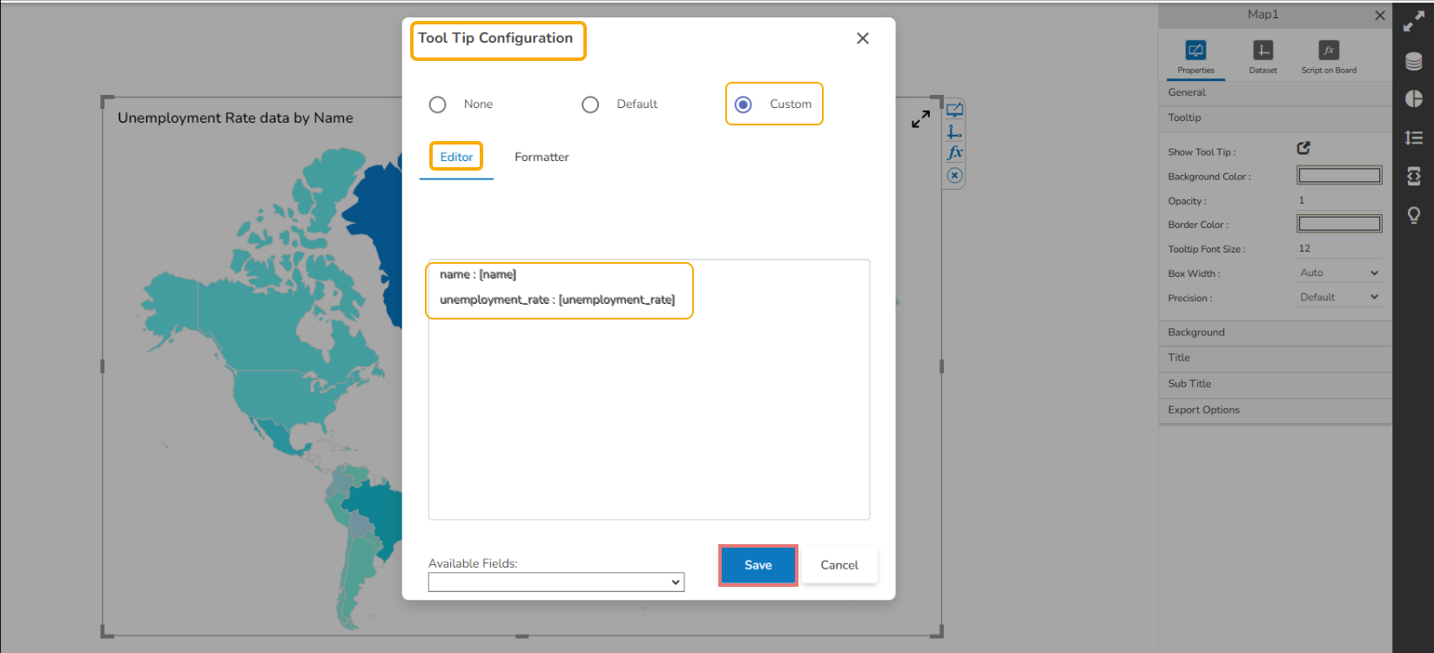This screenshot has height=653, width=1434.
Task: Expand the Title section
Action: (x=1275, y=358)
